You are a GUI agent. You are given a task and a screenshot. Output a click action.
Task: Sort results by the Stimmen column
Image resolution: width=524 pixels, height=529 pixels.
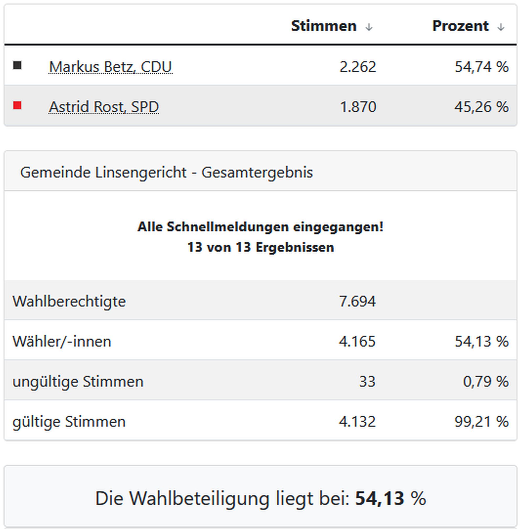click(324, 26)
